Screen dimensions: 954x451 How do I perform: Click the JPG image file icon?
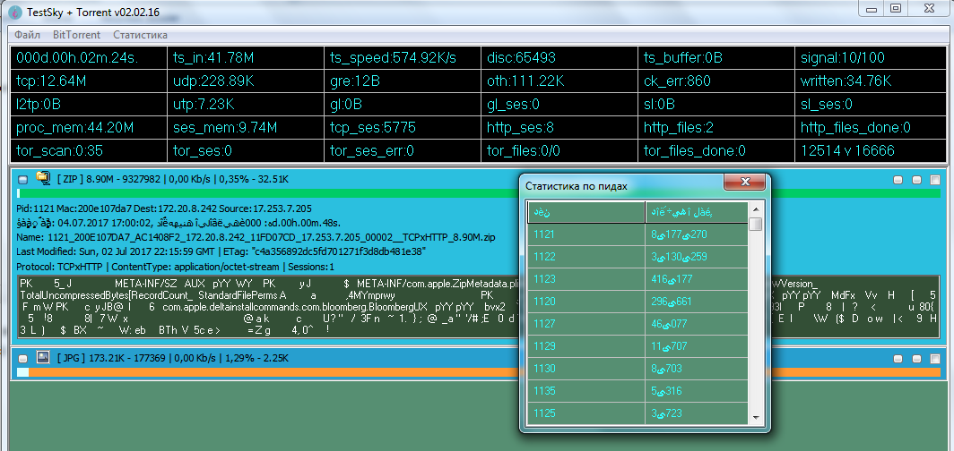42,357
